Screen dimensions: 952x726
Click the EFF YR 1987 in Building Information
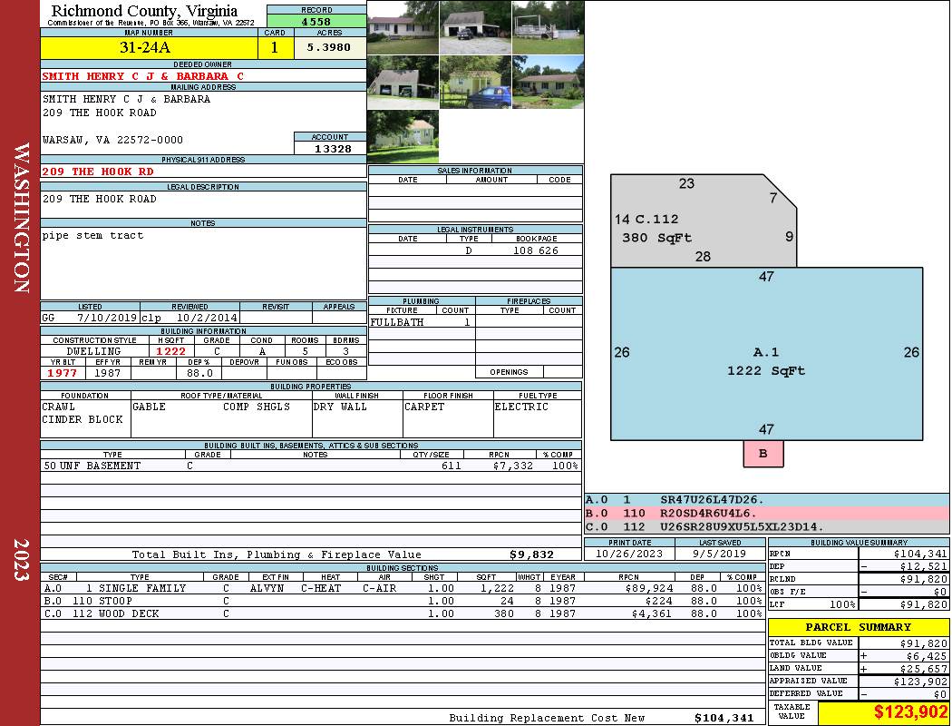tap(108, 373)
